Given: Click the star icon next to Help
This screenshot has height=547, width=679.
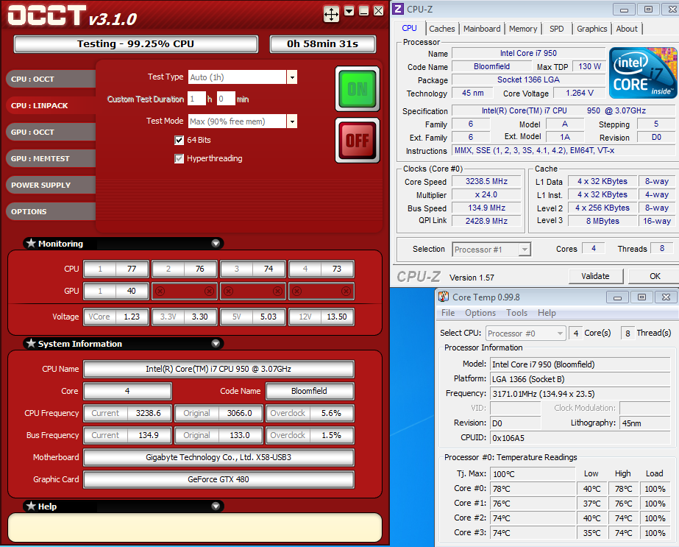Looking at the screenshot, I should pos(31,506).
